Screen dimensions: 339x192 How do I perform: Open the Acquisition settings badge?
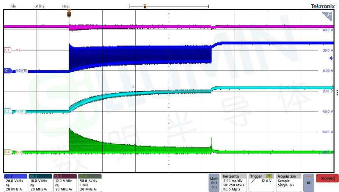(289, 183)
